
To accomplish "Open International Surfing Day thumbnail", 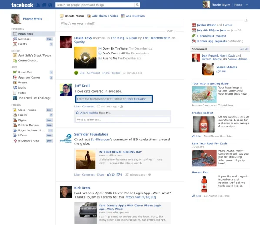I will click(x=85, y=159).
